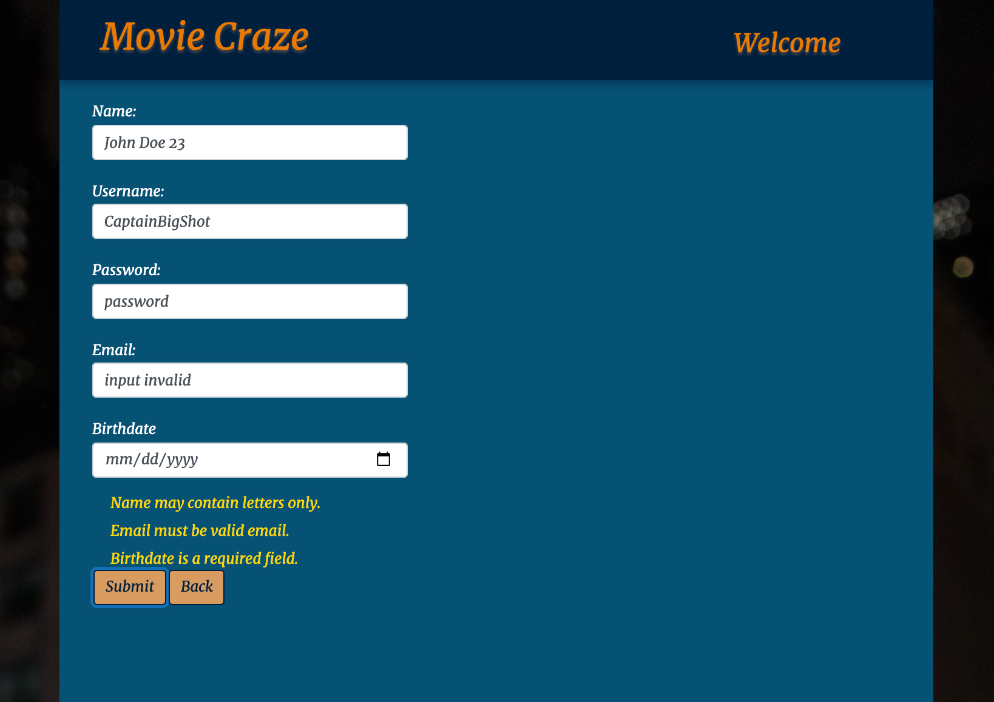Viewport: 994px width, 702px height.
Task: Click the Password: label
Action: coord(127,270)
